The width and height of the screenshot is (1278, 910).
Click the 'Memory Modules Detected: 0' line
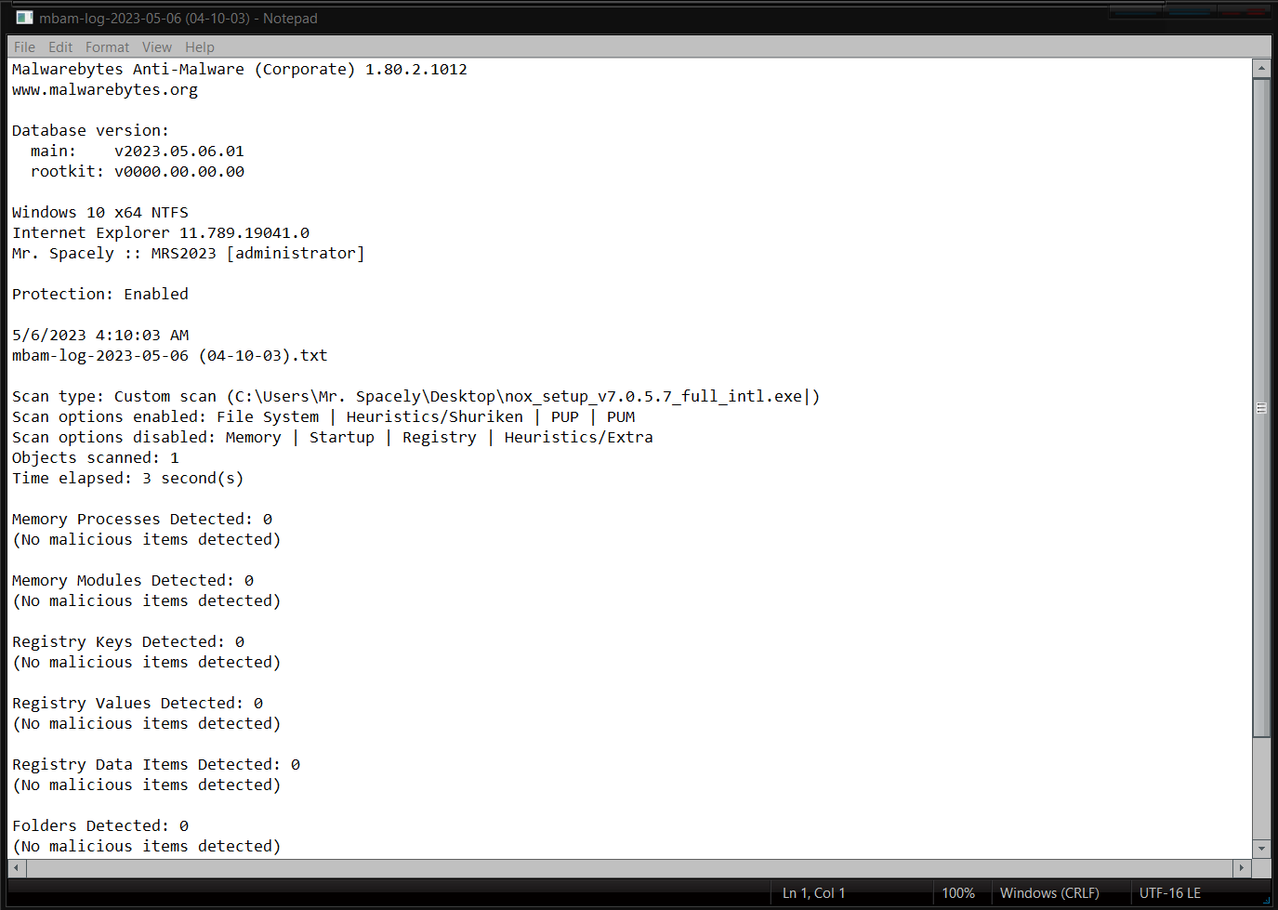[x=133, y=581]
